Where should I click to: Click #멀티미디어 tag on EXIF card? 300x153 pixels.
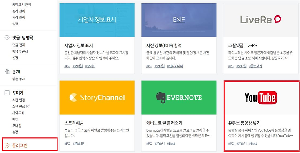[175, 66]
